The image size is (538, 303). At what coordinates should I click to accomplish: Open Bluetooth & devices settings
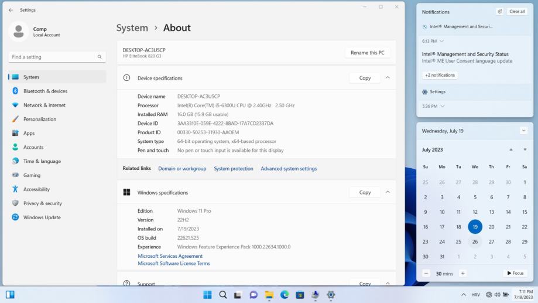click(45, 91)
